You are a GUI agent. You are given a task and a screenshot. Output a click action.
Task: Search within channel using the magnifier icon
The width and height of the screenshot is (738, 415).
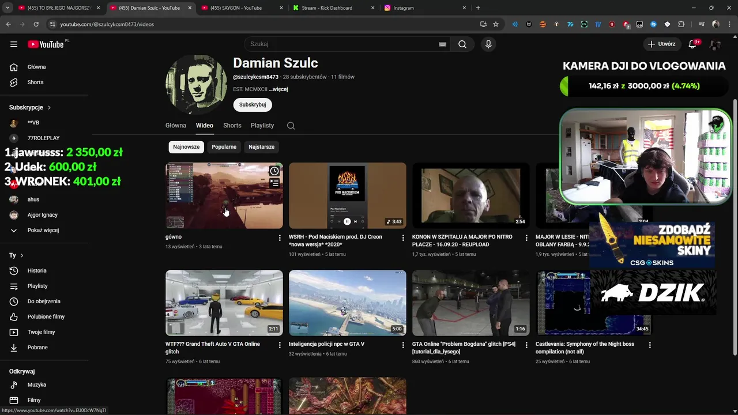(291, 126)
